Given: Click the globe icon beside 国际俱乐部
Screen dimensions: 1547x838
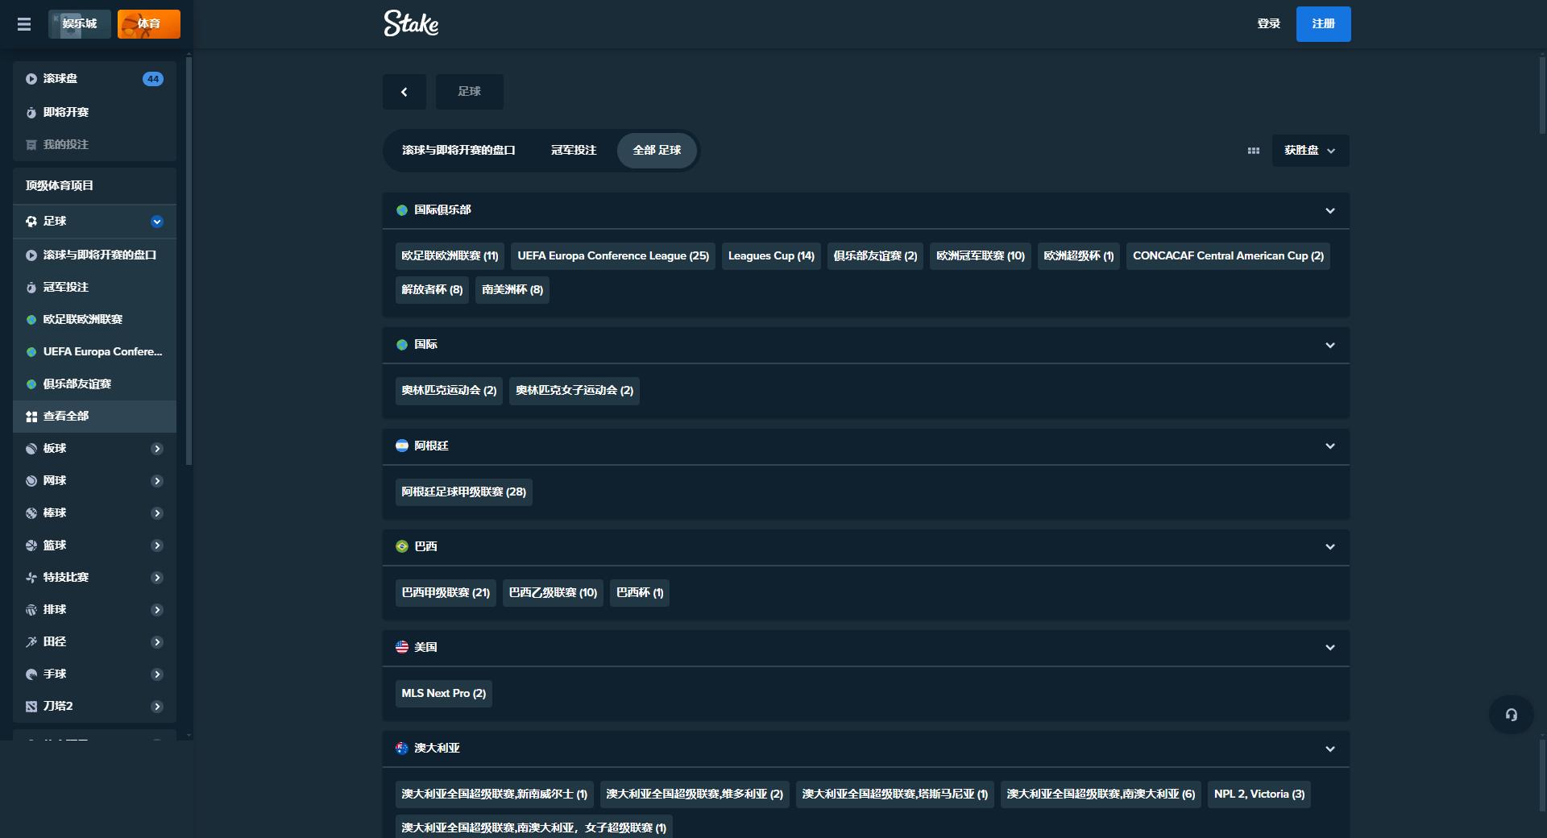Looking at the screenshot, I should (402, 210).
